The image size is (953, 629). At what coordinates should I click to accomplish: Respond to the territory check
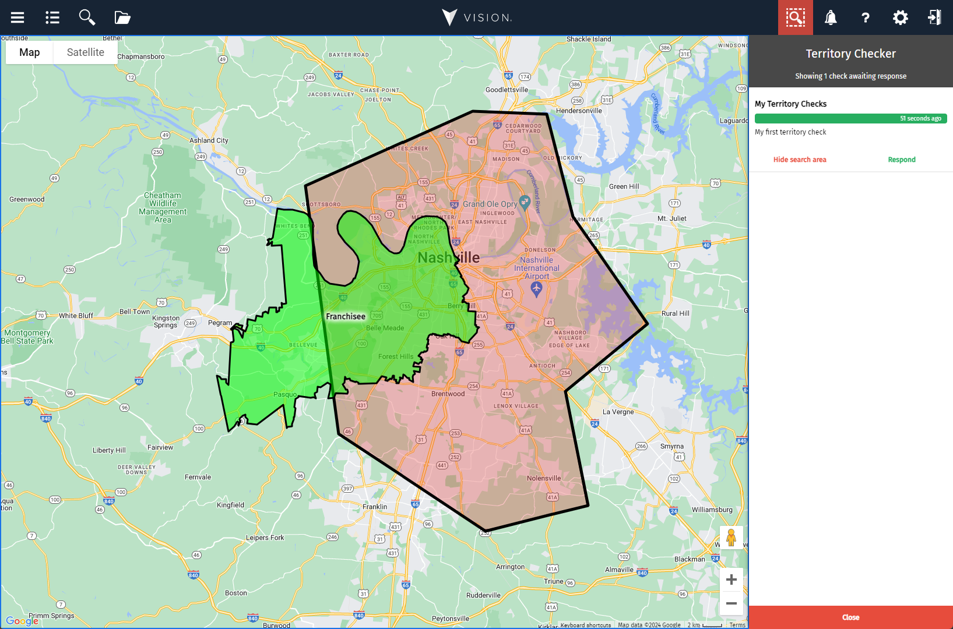coord(901,159)
